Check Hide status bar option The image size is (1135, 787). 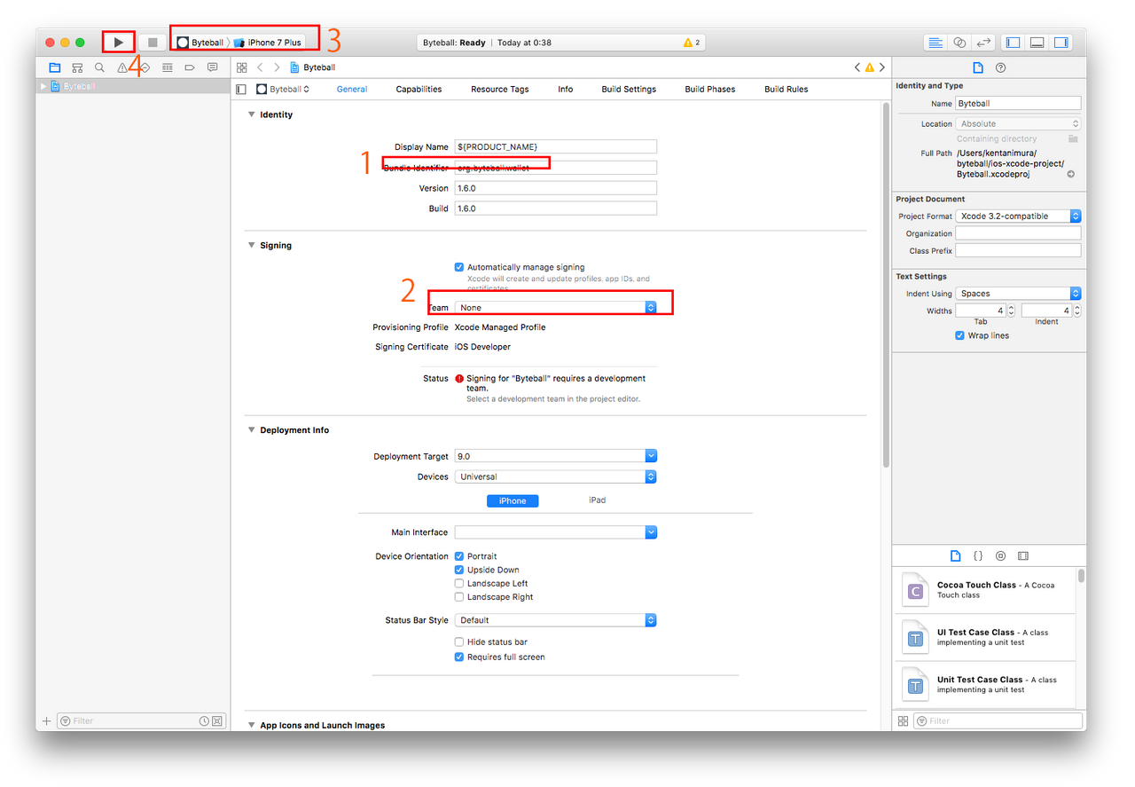click(459, 642)
